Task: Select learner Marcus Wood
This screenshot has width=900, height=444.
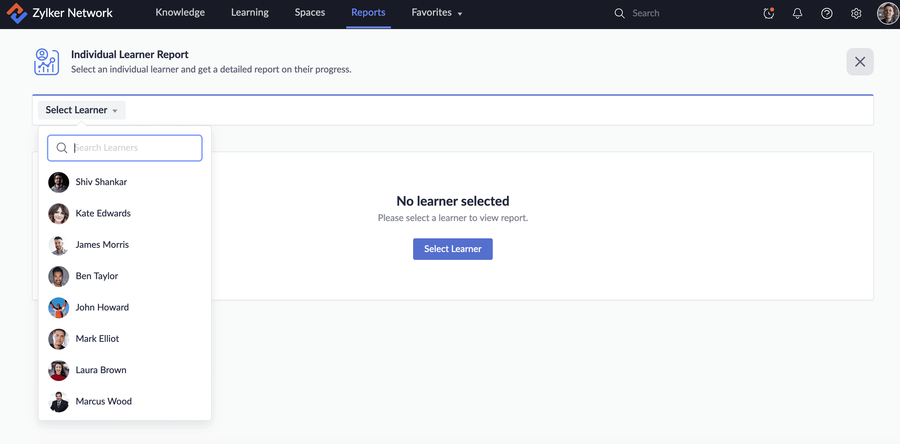Action: (x=103, y=401)
